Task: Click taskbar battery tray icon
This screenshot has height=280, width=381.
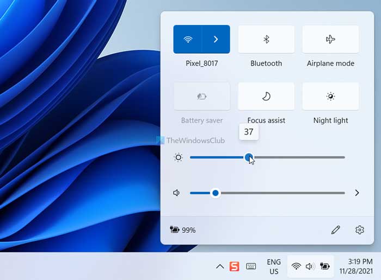Action: tap(324, 266)
